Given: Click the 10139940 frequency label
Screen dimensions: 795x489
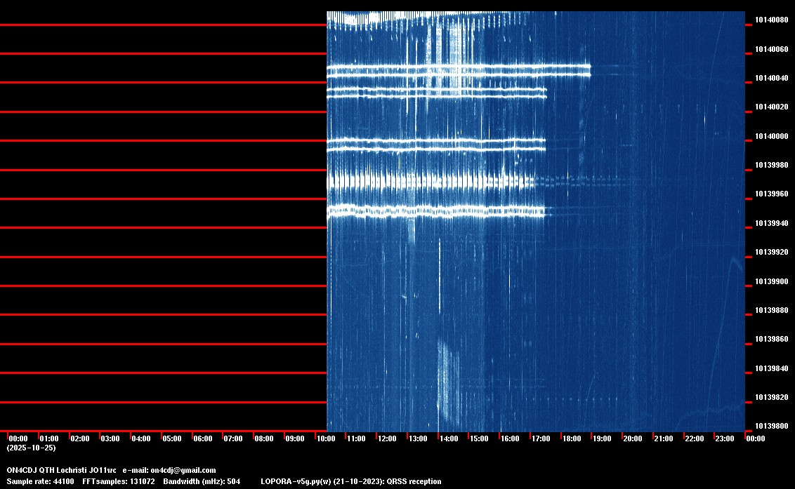Looking at the screenshot, I should [x=772, y=224].
